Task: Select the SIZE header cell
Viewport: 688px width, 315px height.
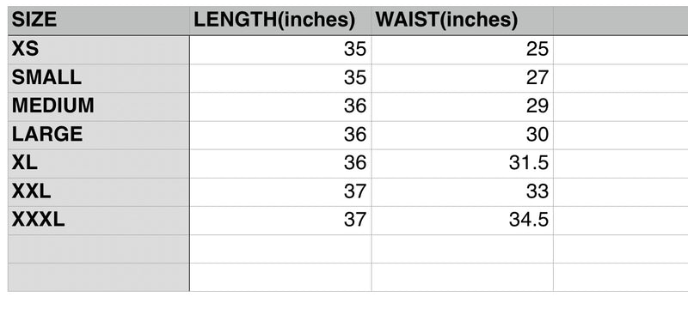Action: [x=99, y=21]
